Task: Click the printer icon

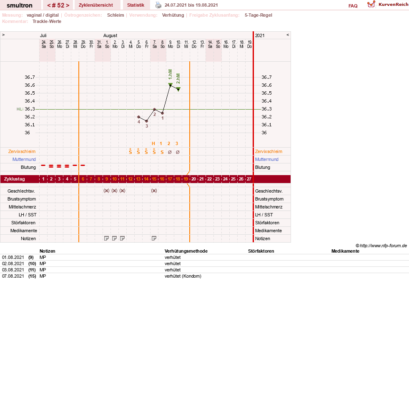Action: [158, 5]
